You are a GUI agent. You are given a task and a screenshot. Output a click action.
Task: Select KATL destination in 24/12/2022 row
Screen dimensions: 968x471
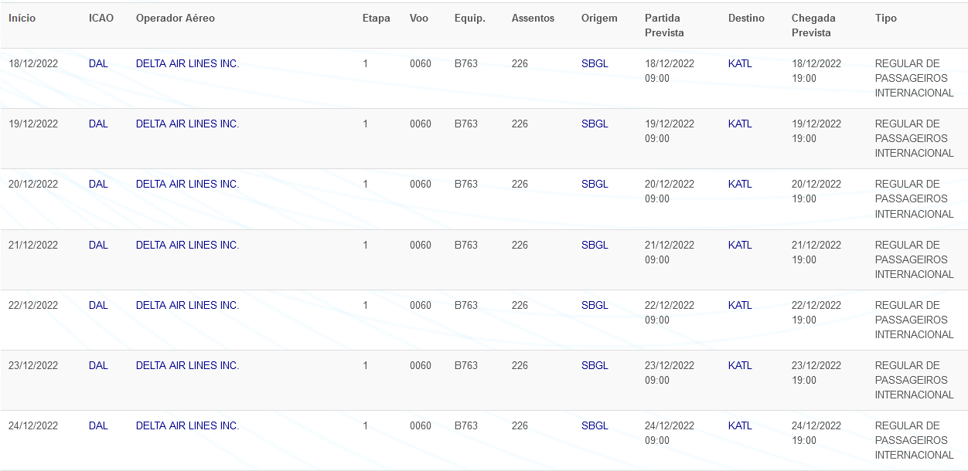click(740, 425)
